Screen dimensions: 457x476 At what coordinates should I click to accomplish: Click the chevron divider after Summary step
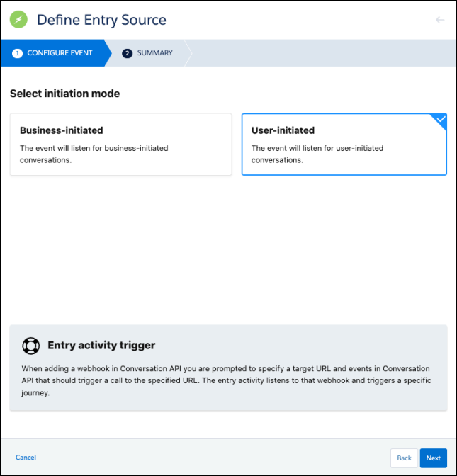(188, 53)
